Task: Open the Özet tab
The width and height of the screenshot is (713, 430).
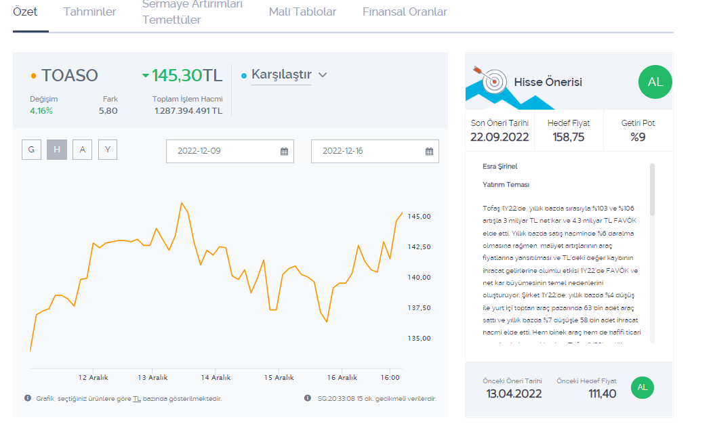Action: (x=25, y=12)
